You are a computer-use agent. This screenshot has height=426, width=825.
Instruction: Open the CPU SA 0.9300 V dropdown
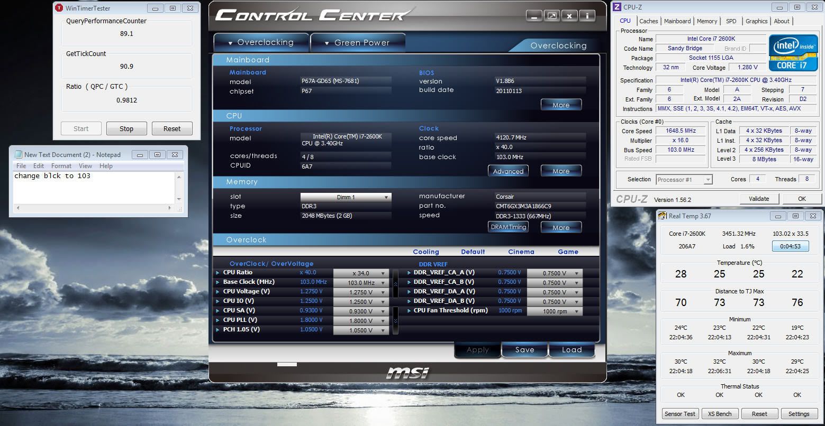click(361, 311)
